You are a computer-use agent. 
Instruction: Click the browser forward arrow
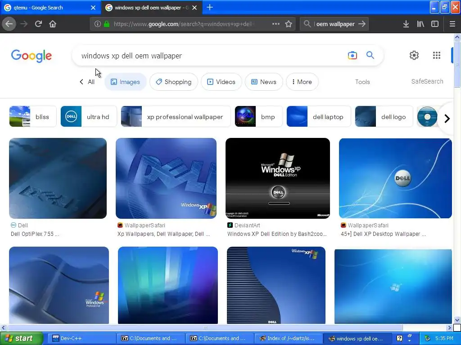(x=24, y=24)
